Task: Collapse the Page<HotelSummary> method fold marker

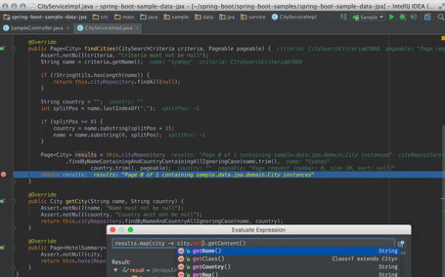Action: click(x=13, y=247)
